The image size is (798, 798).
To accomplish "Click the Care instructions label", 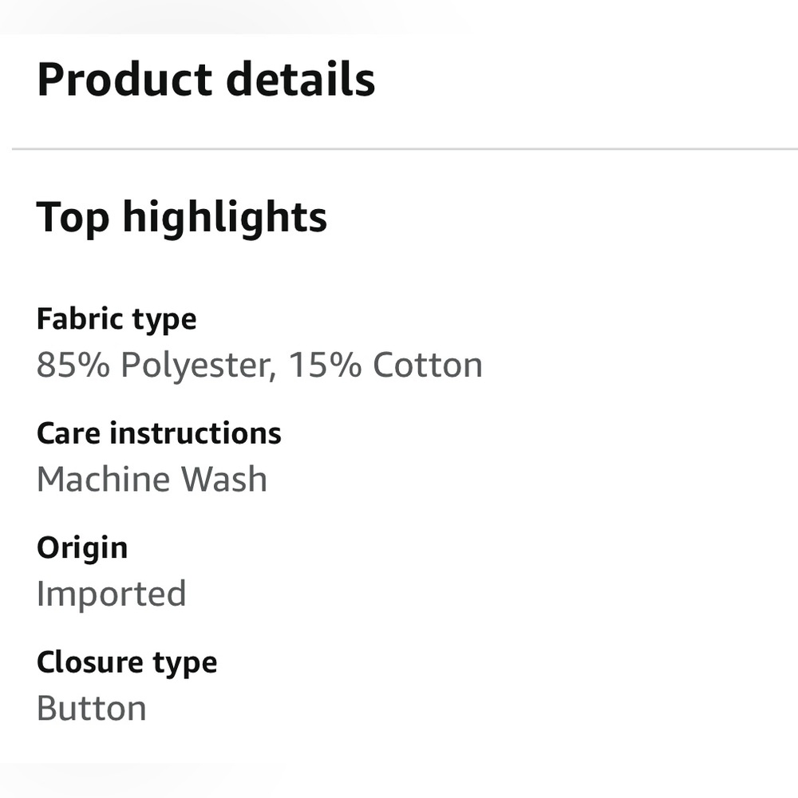I will 160,433.
